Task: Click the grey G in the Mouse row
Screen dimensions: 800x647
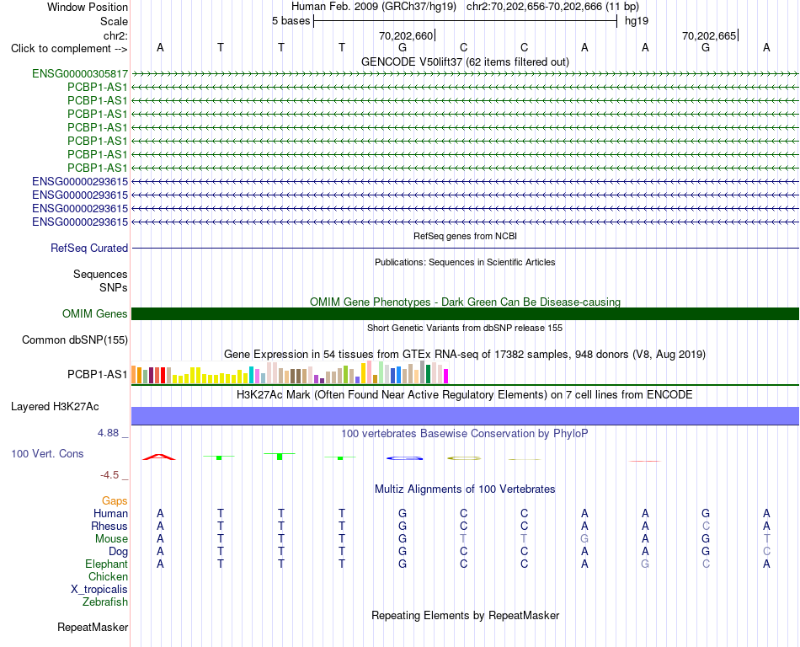Action: (x=584, y=539)
